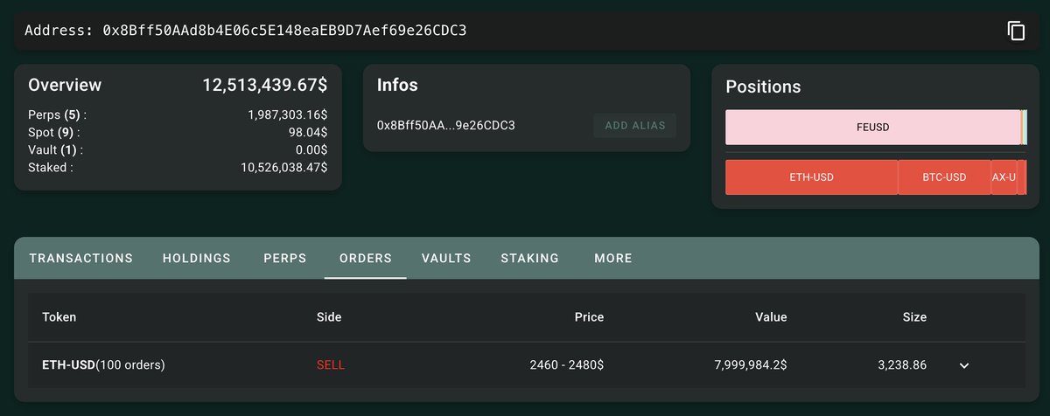Viewport: 1050px width, 416px height.
Task: Select the ORDERS tab
Action: 366,259
